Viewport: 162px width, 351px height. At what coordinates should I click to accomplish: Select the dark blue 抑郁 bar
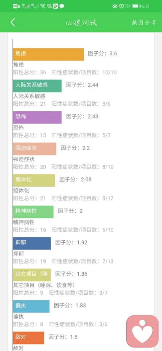(x=32, y=243)
